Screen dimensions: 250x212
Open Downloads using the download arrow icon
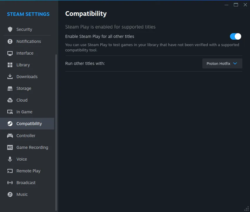tap(10, 77)
